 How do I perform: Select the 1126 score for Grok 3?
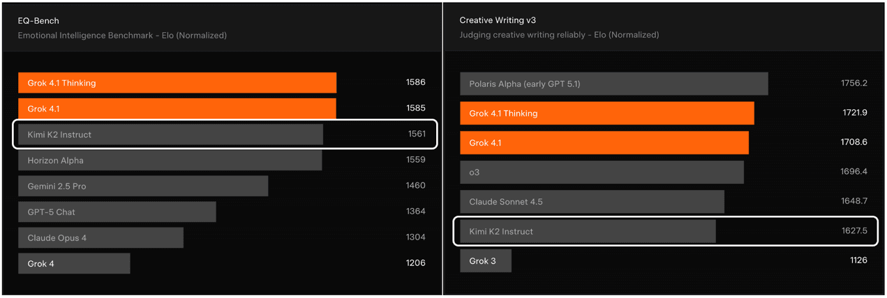click(858, 261)
